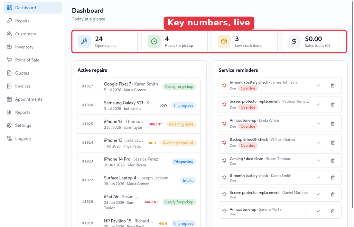Open the Dashboard sidebar icon
The image size is (354, 227).
click(9, 8)
